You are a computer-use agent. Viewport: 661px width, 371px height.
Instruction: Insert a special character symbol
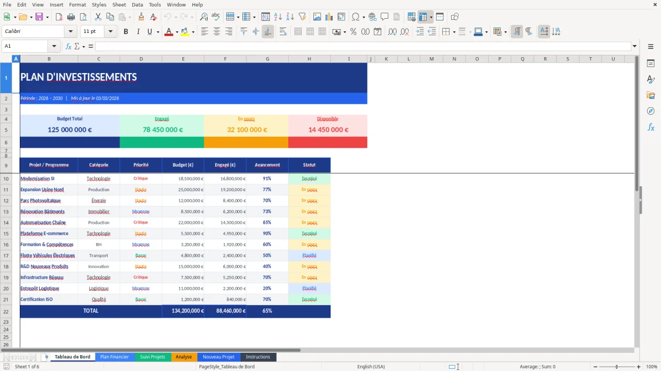coord(356,17)
